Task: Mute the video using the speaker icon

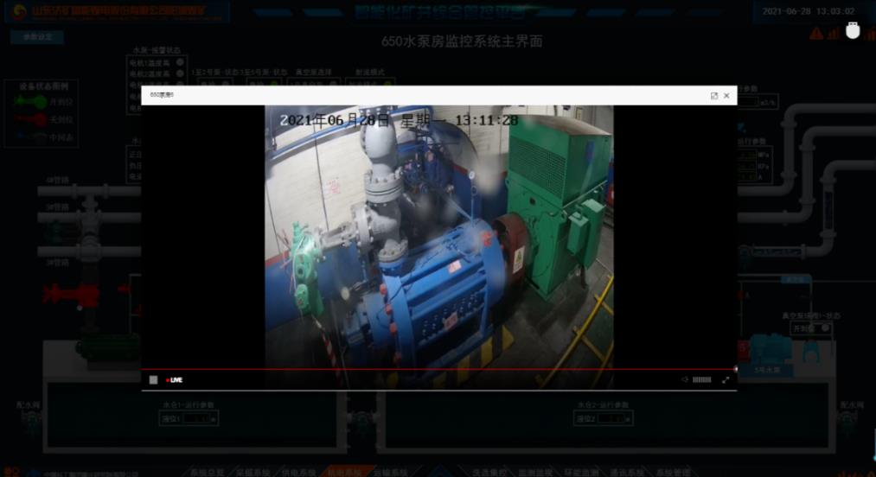Action: tap(685, 379)
